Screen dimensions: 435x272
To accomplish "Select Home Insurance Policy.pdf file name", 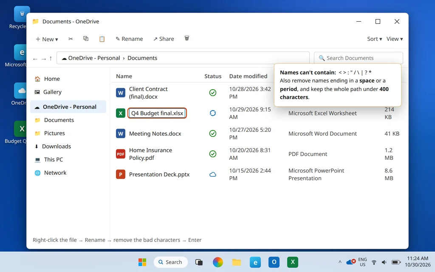I will (x=150, y=154).
